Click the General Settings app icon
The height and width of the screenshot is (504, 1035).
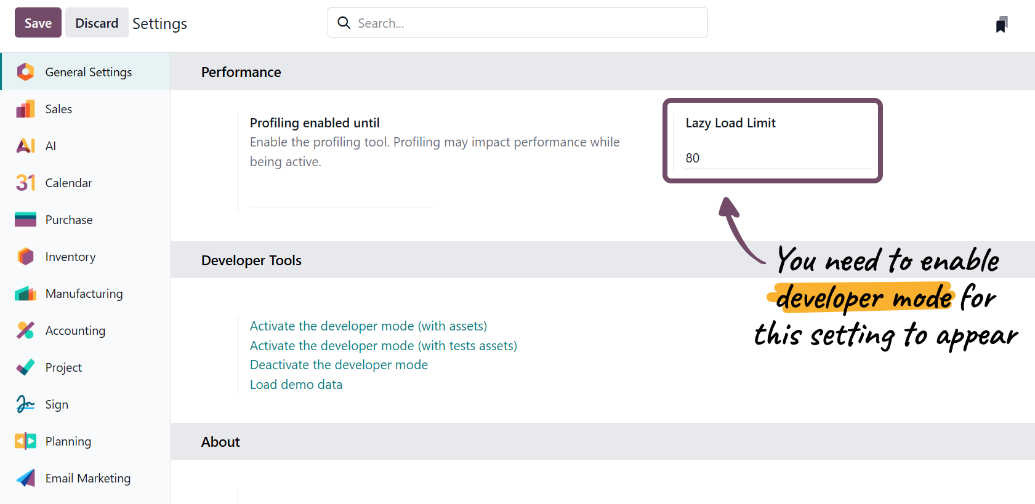(25, 72)
